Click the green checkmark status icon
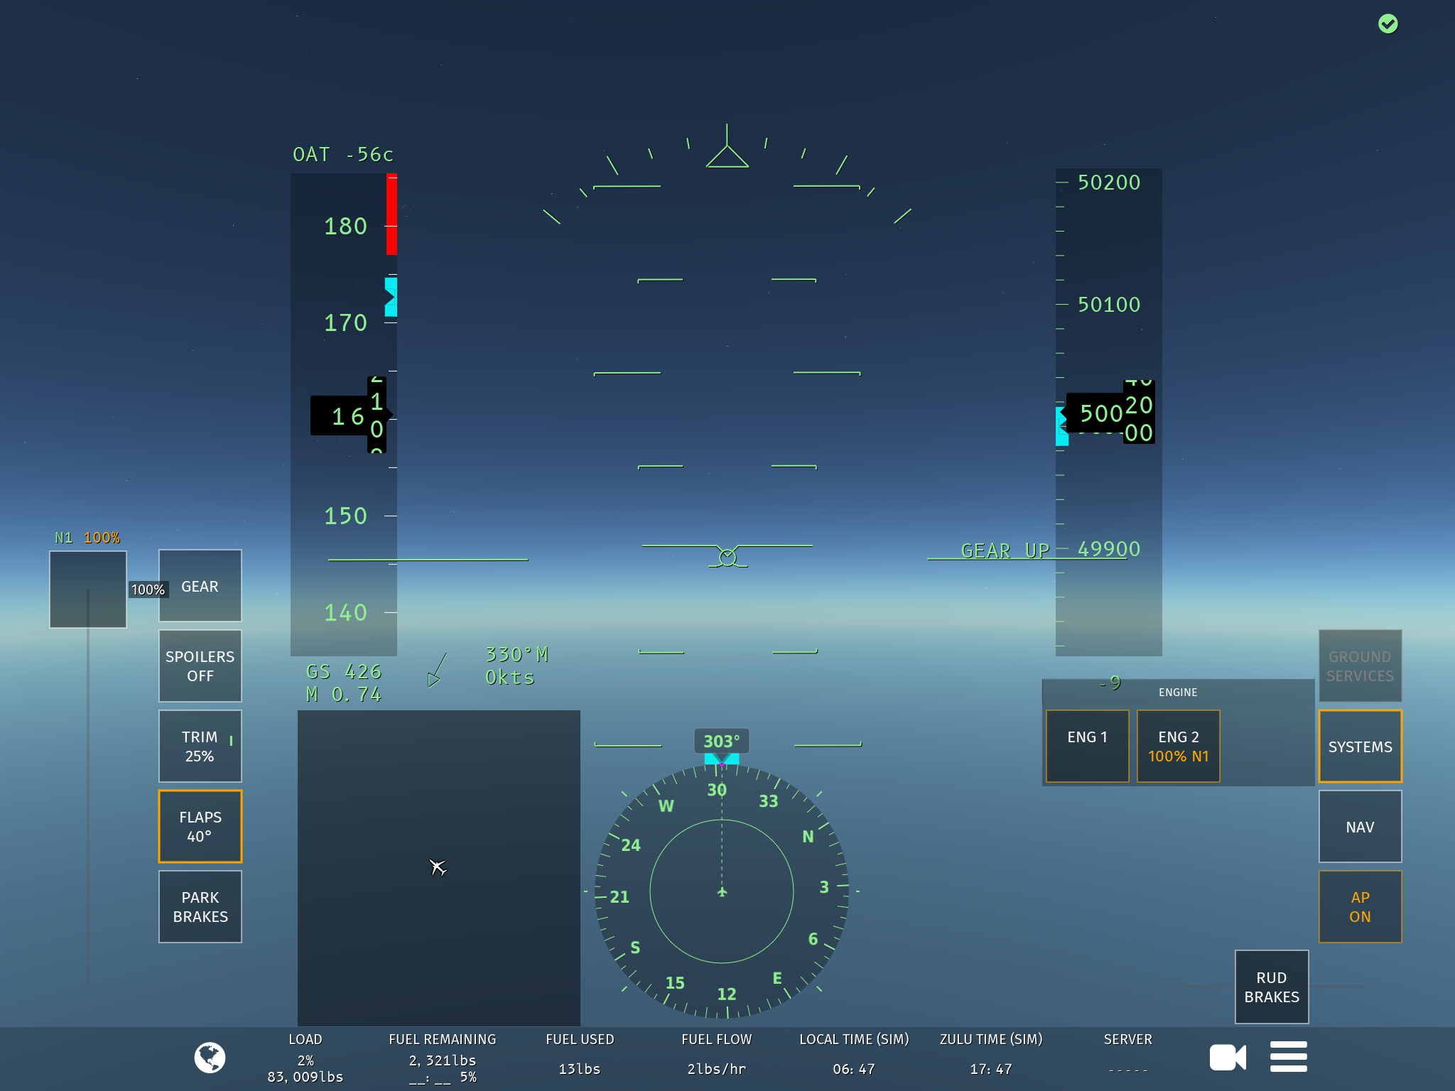The image size is (1455, 1091). click(x=1388, y=24)
